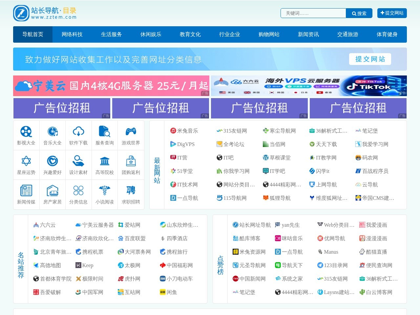Open the 网络科技 menu category
The height and width of the screenshot is (315, 420).
72,34
